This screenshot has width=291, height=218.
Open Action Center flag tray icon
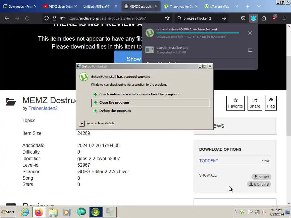click(x=250, y=212)
